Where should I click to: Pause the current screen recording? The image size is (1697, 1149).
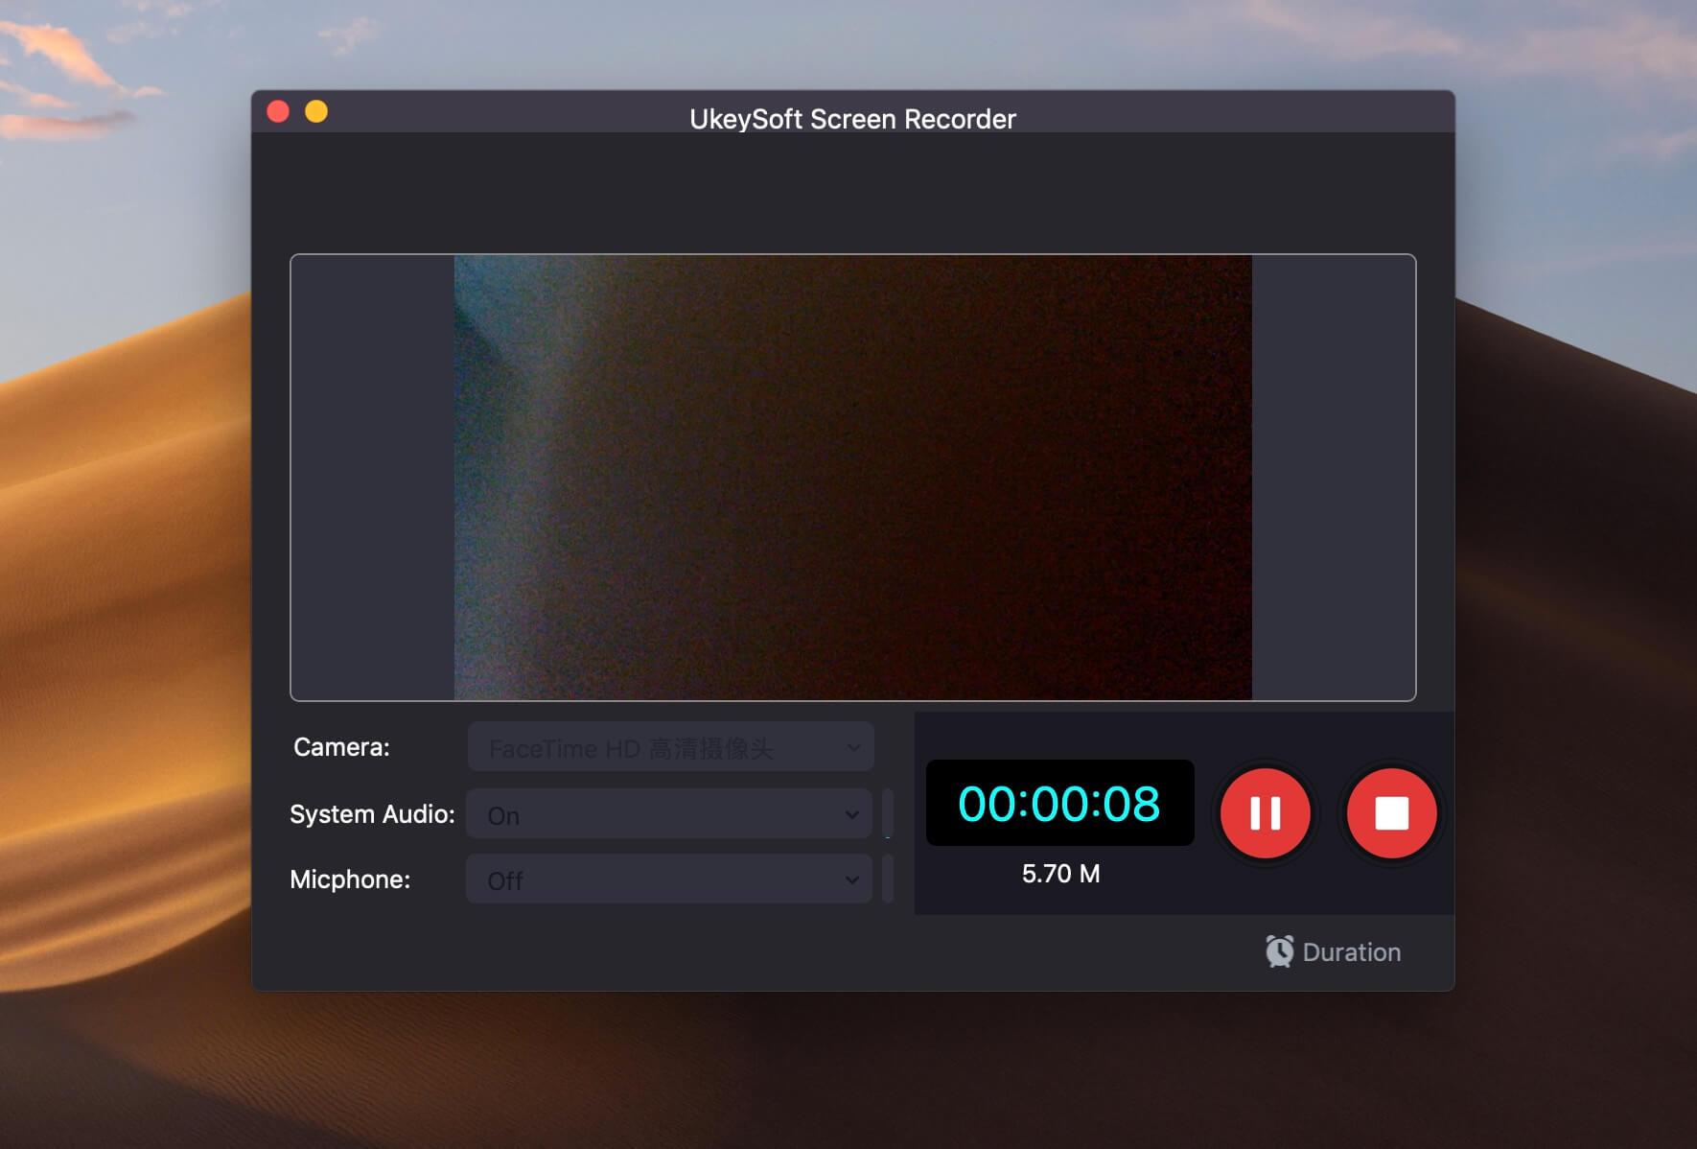1264,813
